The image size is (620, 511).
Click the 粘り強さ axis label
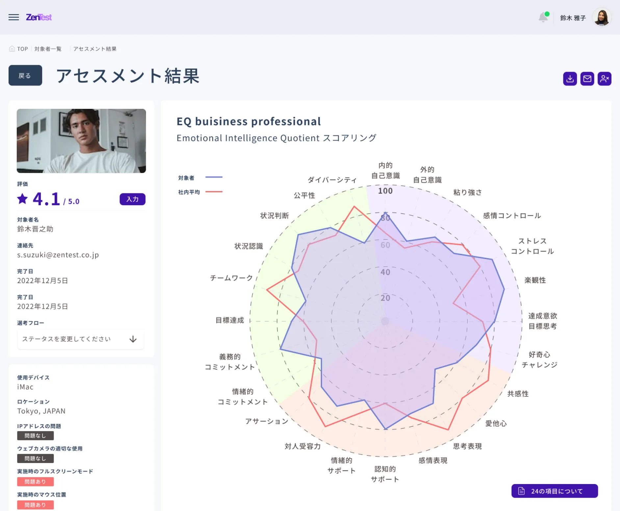pos(467,192)
